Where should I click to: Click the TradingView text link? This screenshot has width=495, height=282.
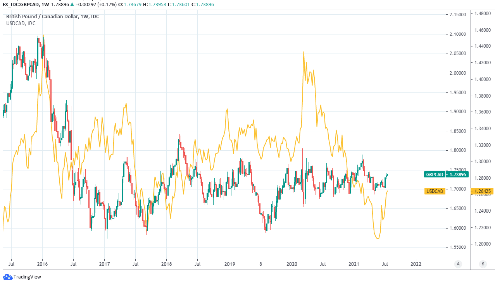point(27,277)
